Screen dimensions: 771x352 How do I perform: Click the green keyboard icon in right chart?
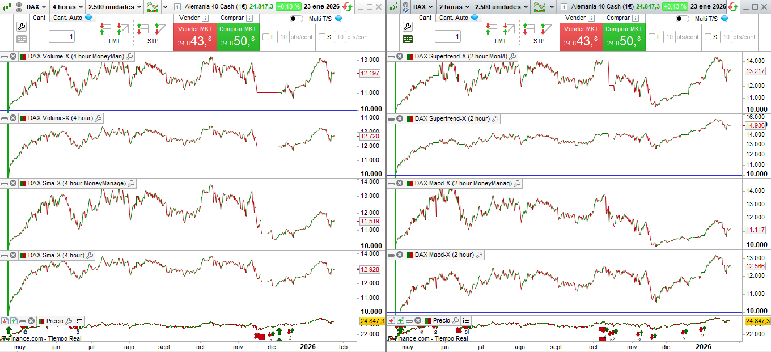[x=408, y=39]
